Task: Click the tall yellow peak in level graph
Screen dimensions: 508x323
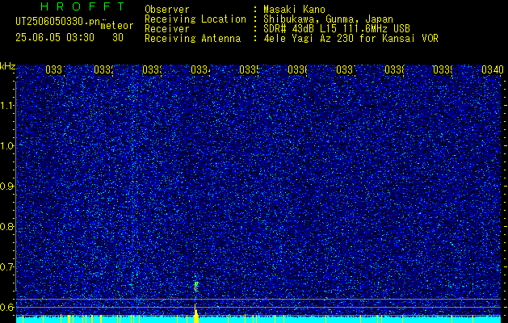Action: pyautogui.click(x=195, y=313)
